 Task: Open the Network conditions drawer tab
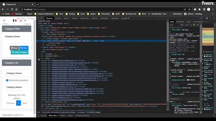point(83,116)
